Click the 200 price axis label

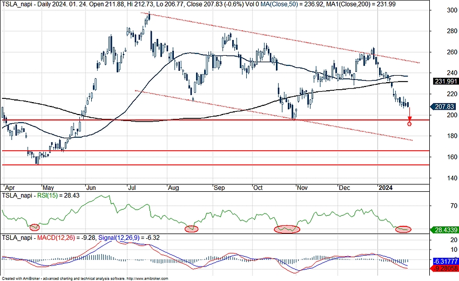tap(453, 115)
